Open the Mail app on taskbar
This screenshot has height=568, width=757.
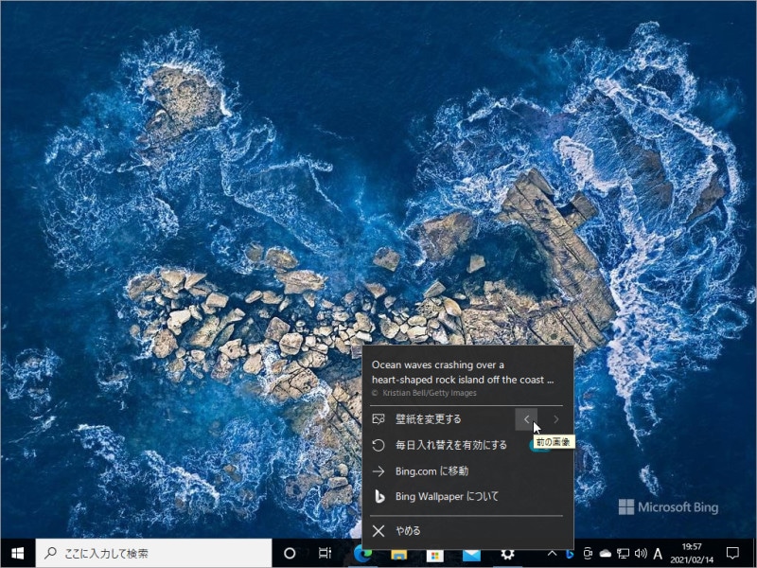tap(471, 553)
